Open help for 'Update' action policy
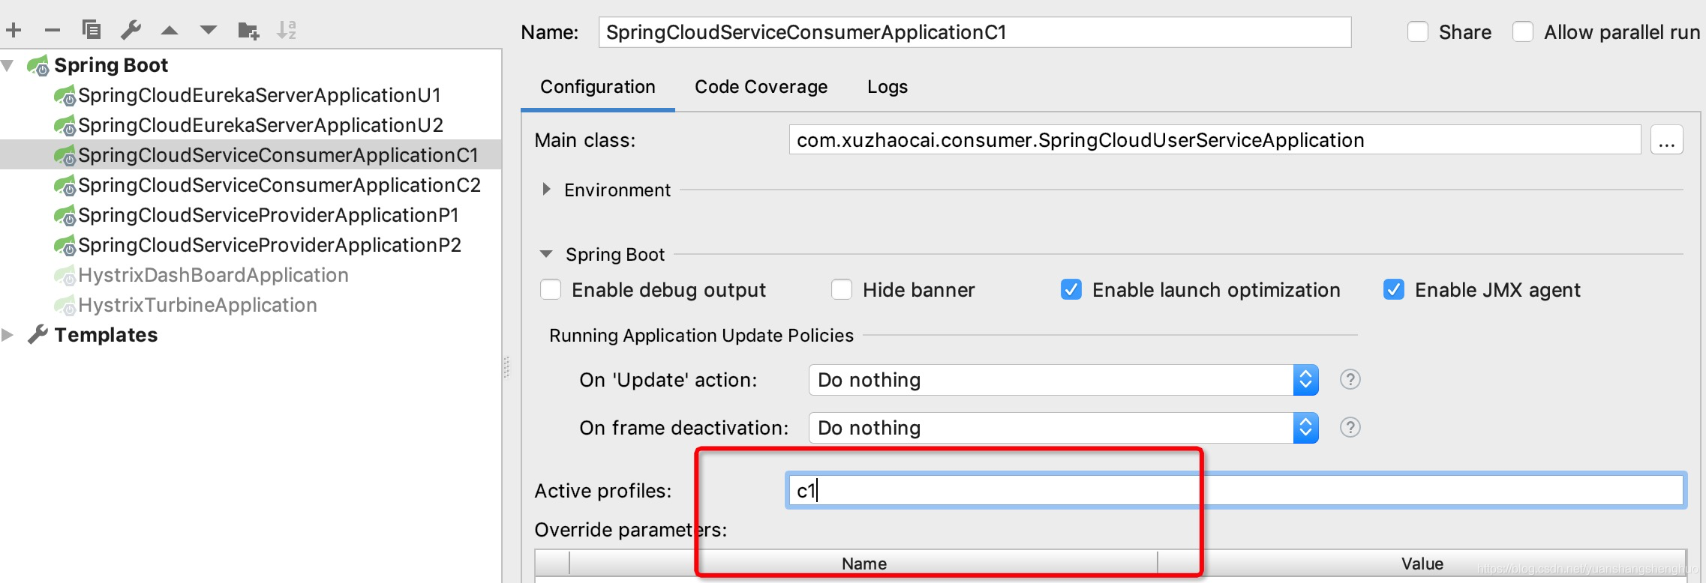The width and height of the screenshot is (1706, 583). 1350,380
